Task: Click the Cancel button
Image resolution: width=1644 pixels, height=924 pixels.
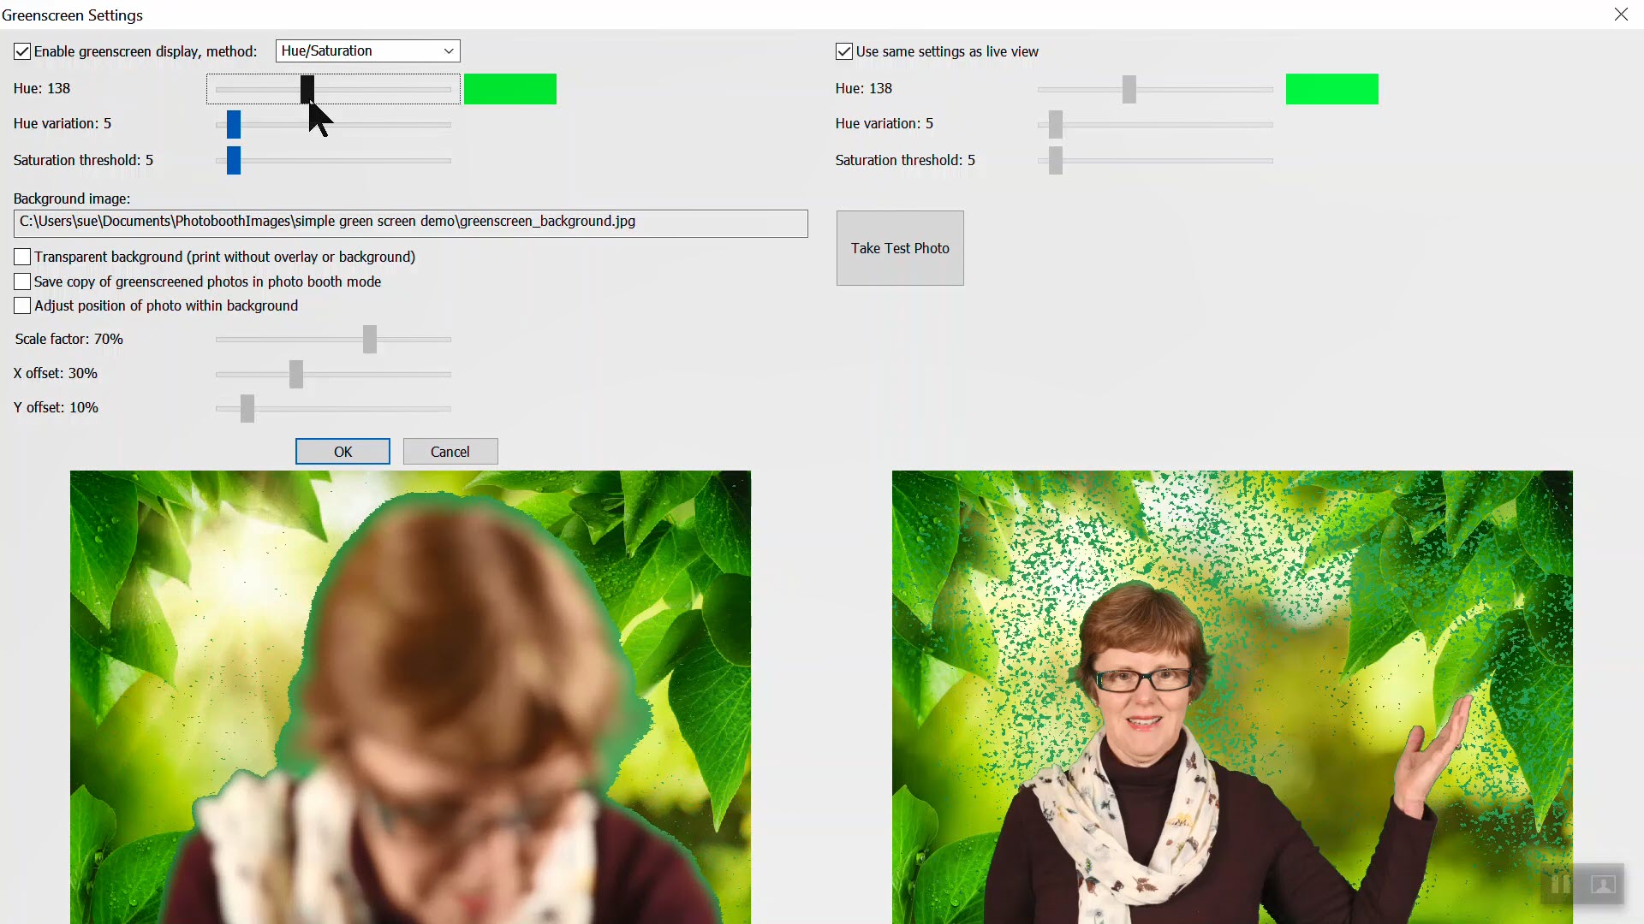Action: pos(450,452)
